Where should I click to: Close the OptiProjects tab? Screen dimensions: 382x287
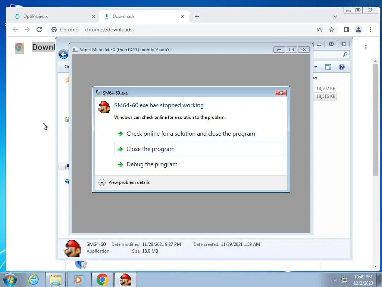click(94, 16)
